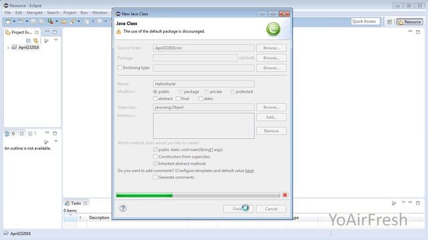Minimize the Outline panel
The height and width of the screenshot is (240, 428).
[47, 133]
